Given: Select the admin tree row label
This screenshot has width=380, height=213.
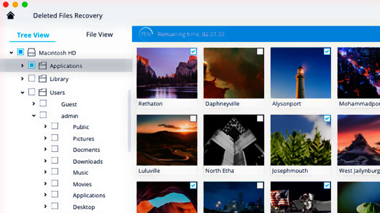Looking at the screenshot, I should (69, 116).
